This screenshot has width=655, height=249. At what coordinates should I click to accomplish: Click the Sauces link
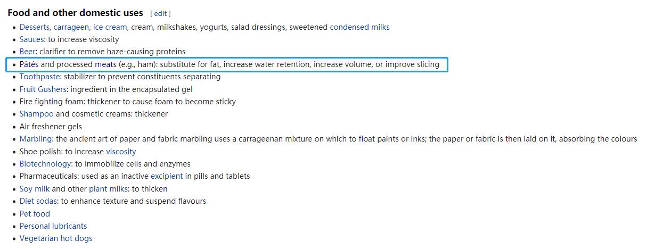click(x=31, y=39)
